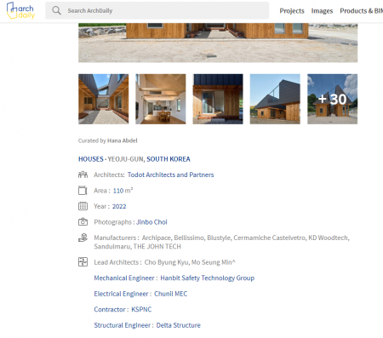Click the calendar year icon
383x338 pixels.
(83, 206)
